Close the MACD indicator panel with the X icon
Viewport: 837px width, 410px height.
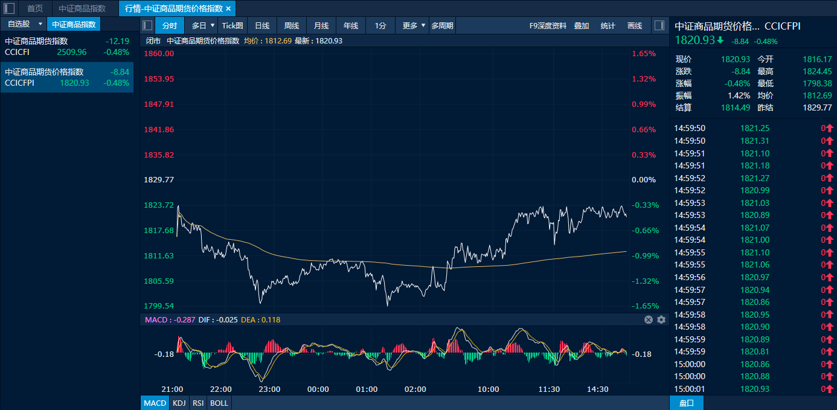(649, 319)
